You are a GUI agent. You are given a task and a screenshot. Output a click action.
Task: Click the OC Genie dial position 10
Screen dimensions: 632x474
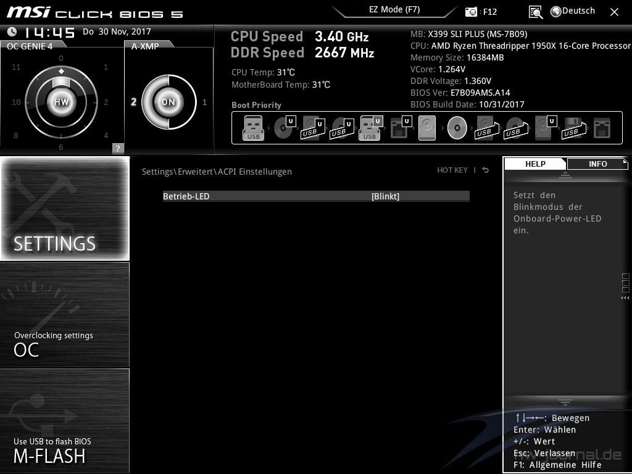pos(16,102)
